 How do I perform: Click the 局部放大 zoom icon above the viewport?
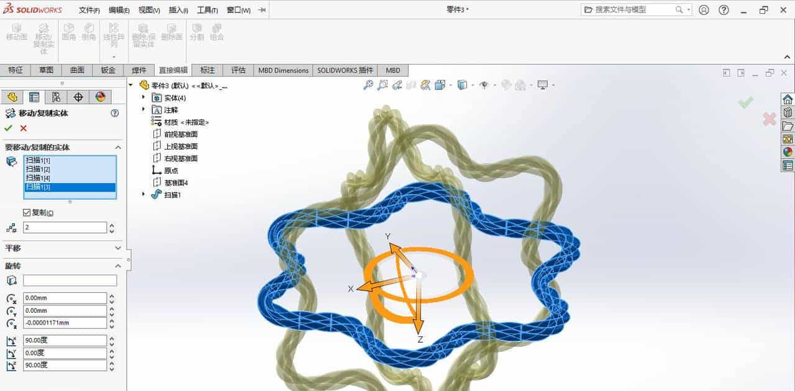(x=383, y=85)
